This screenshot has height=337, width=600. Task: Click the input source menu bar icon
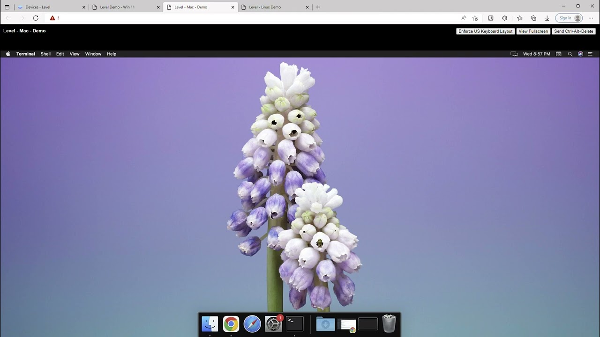pos(559,54)
